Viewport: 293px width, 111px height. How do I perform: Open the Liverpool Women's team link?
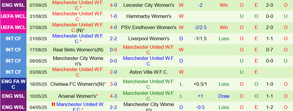149,39
